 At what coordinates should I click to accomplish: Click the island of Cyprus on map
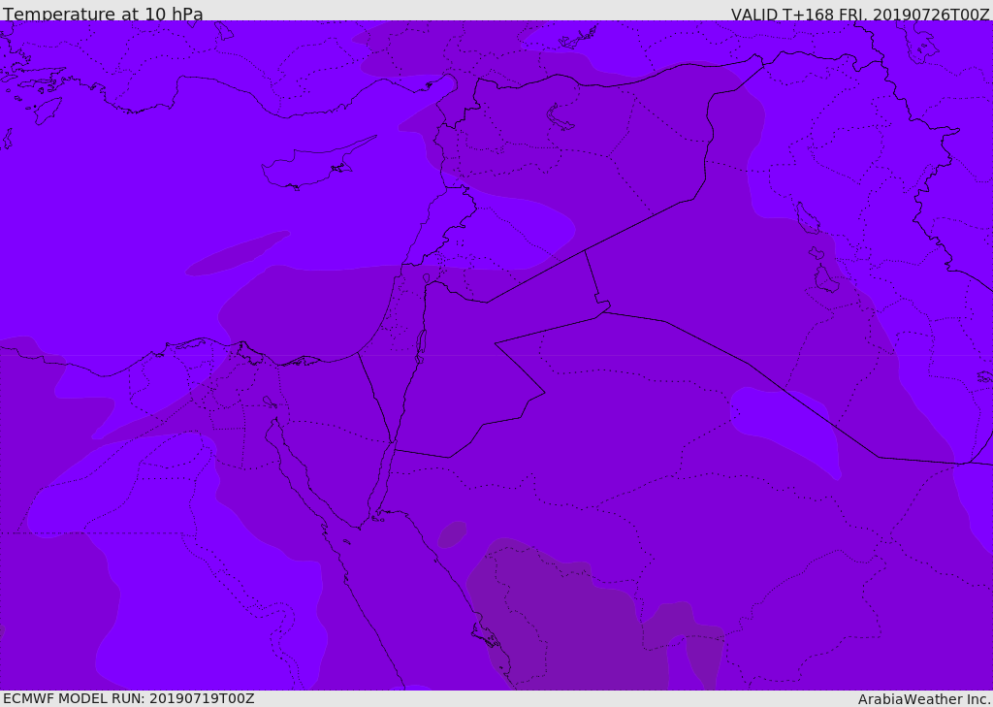[x=317, y=165]
